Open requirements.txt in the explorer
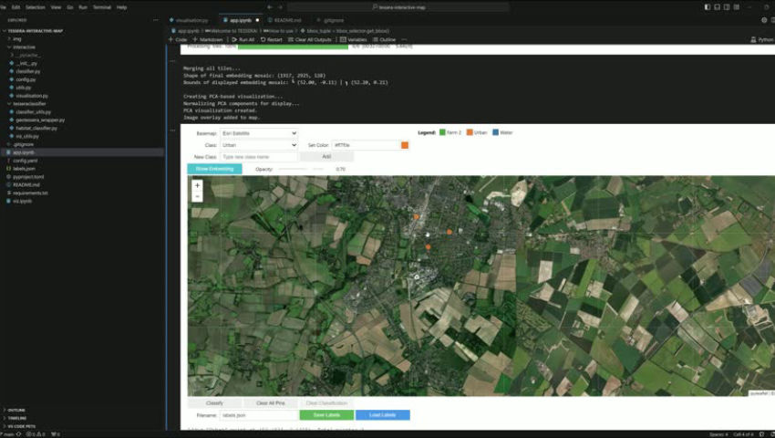Image resolution: width=775 pixels, height=438 pixels. pos(30,193)
